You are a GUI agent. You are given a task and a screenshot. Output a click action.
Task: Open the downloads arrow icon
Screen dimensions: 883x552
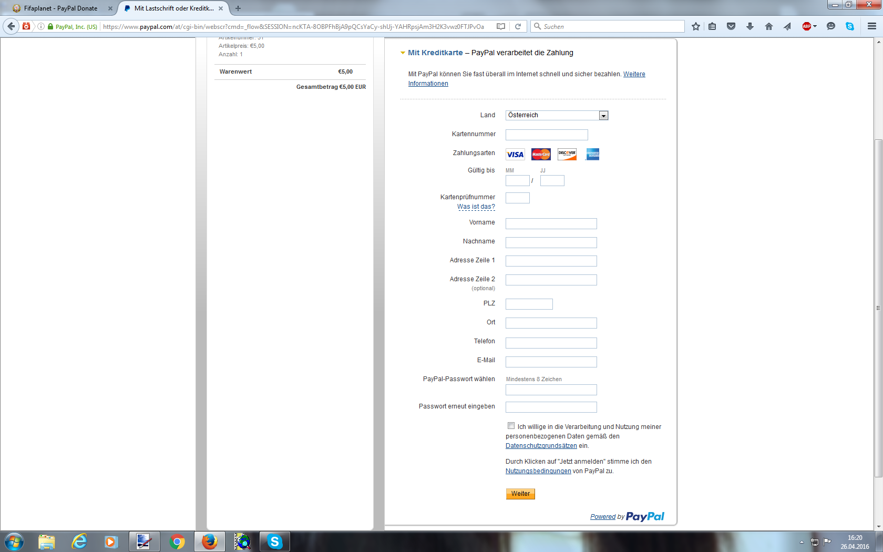pos(750,26)
